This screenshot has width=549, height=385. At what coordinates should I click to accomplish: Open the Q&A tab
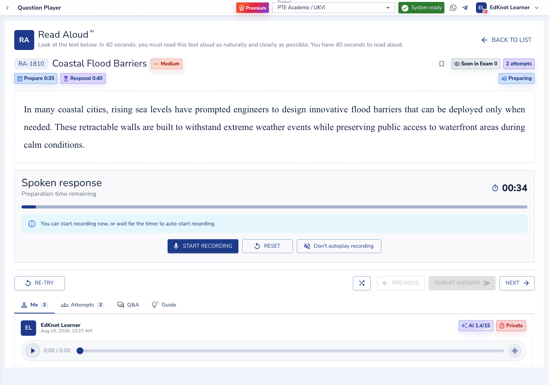tap(128, 305)
